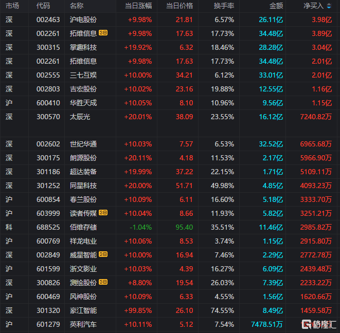Select stock 超达装备
This screenshot has height=333, width=340.
click(83, 172)
